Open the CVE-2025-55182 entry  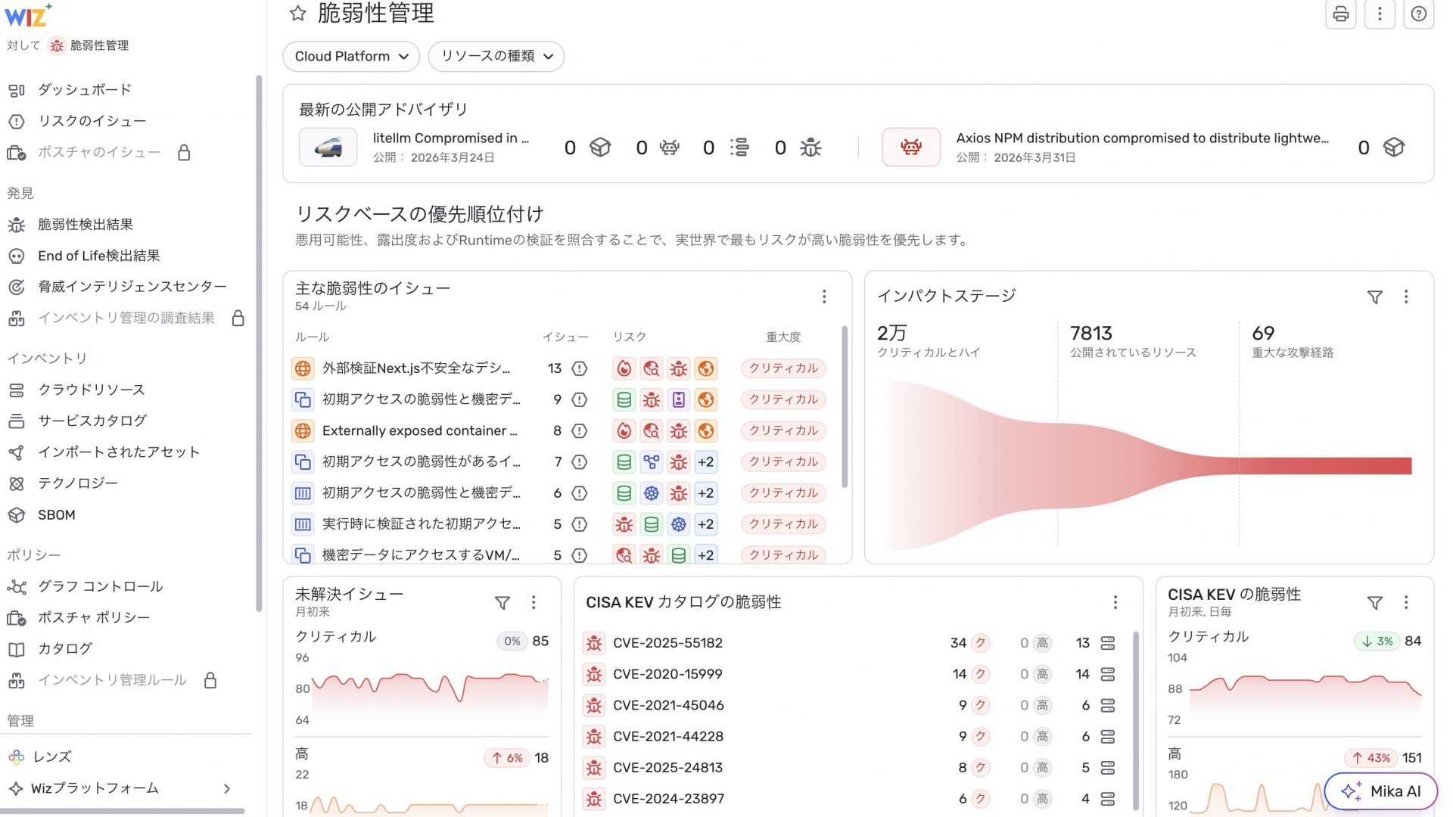667,643
